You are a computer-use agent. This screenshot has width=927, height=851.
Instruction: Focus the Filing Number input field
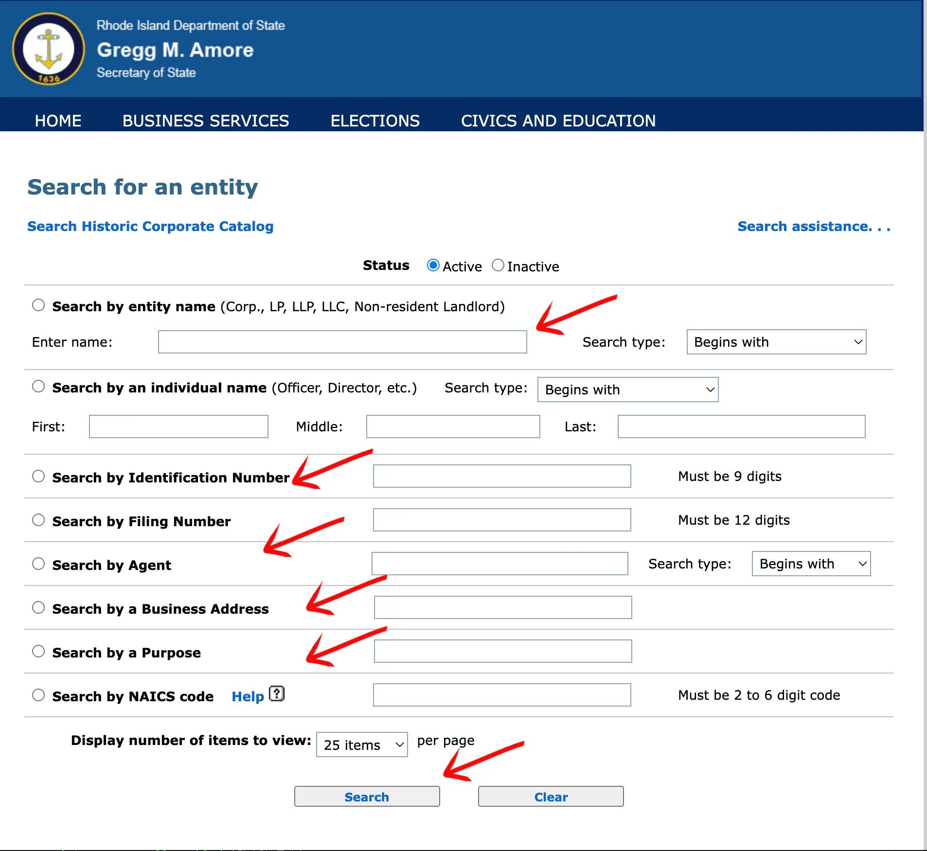tap(502, 520)
